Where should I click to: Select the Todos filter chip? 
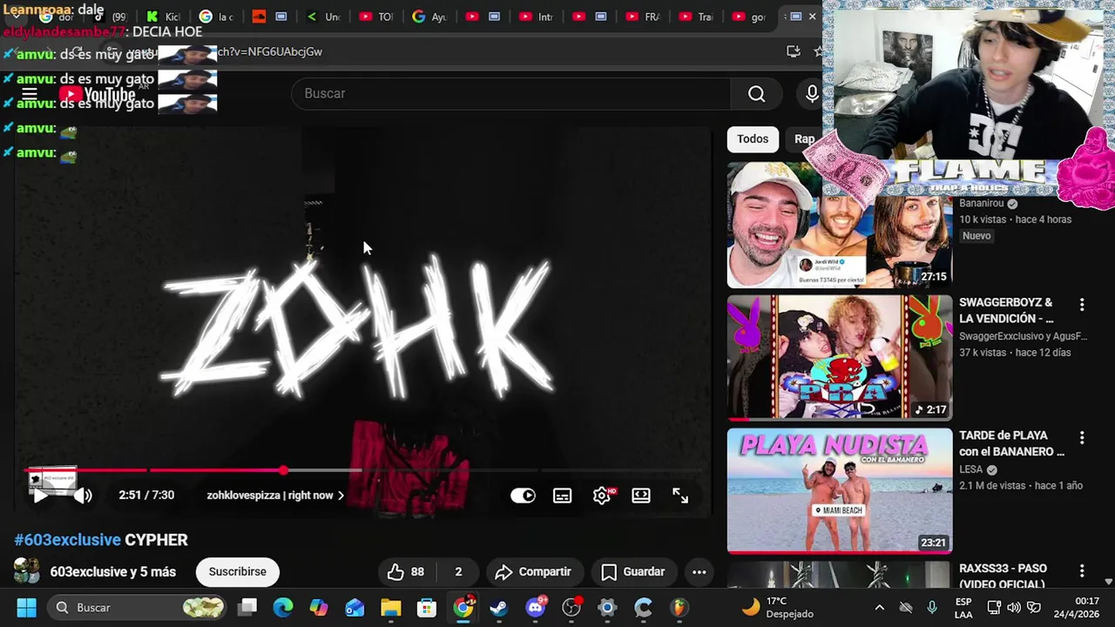pyautogui.click(x=753, y=139)
